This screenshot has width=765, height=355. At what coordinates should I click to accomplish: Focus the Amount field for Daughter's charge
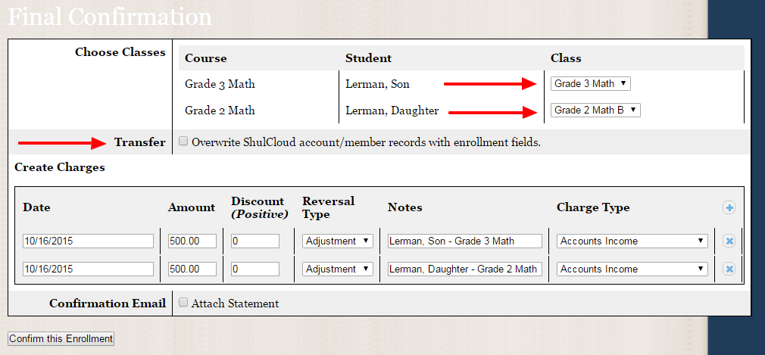point(192,269)
